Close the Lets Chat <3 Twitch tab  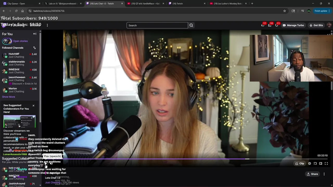(122, 4)
